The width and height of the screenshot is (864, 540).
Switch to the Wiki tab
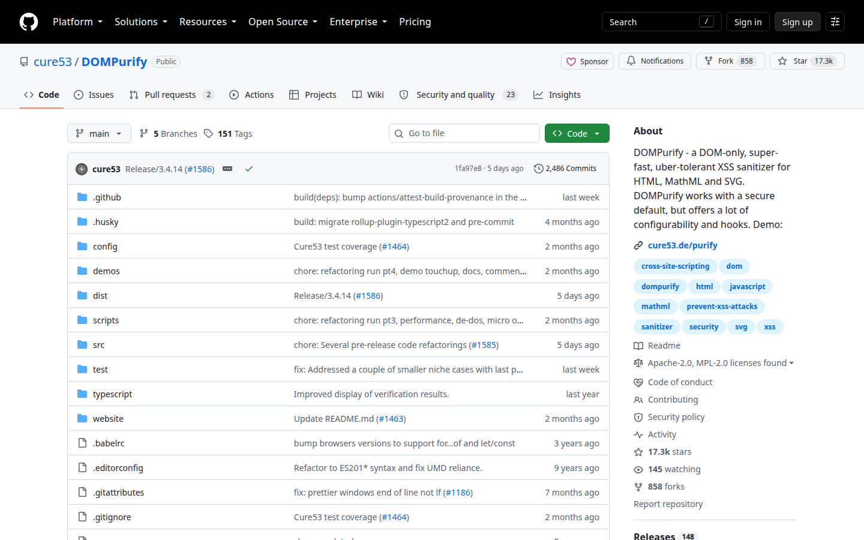coord(368,95)
